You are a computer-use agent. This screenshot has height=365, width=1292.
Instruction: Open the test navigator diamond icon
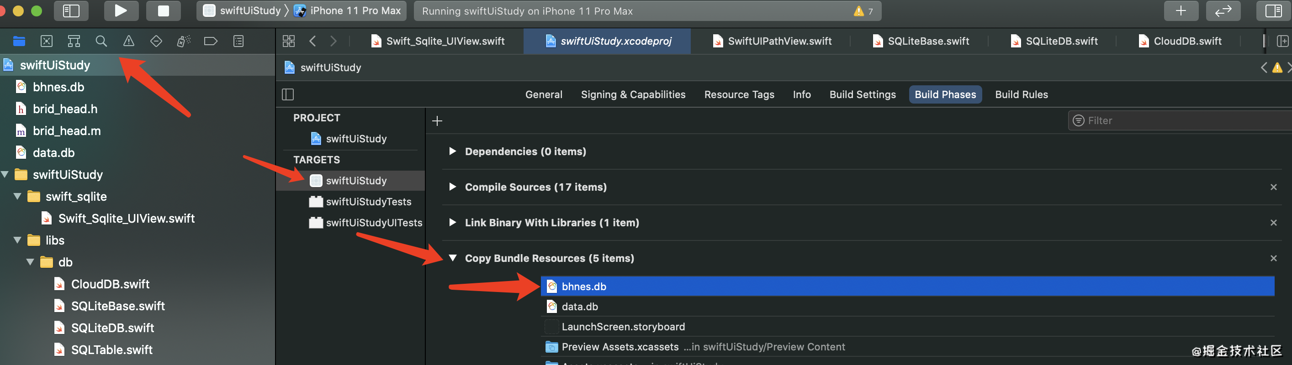click(x=156, y=41)
